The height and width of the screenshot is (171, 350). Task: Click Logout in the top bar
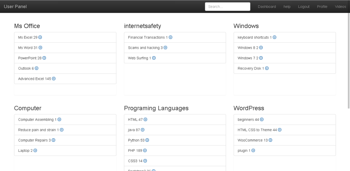[x=304, y=6]
